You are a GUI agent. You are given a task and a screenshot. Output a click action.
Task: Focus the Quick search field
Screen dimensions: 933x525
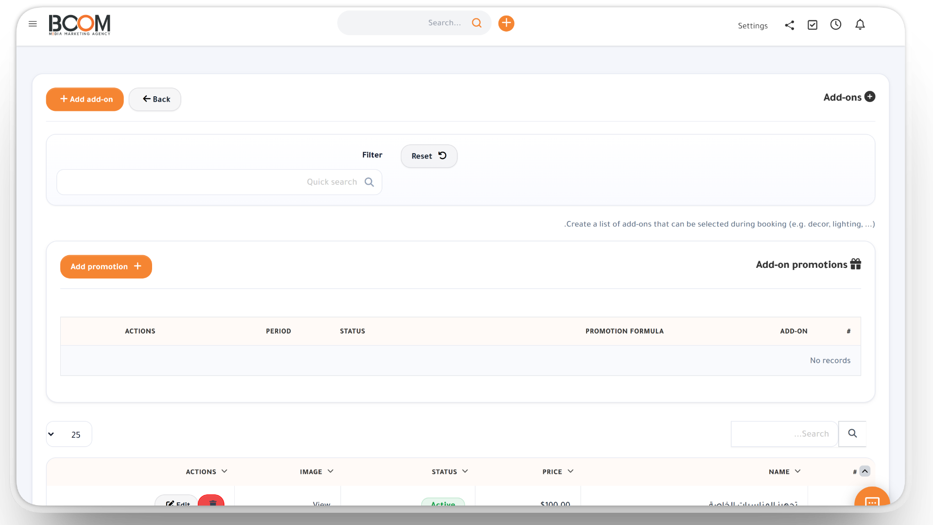click(x=219, y=182)
